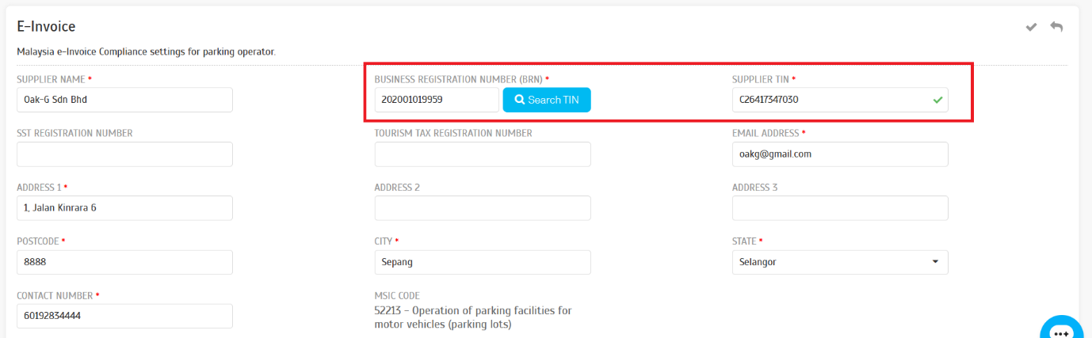This screenshot has height=338, width=1092.
Task: Click the City field
Action: (483, 262)
